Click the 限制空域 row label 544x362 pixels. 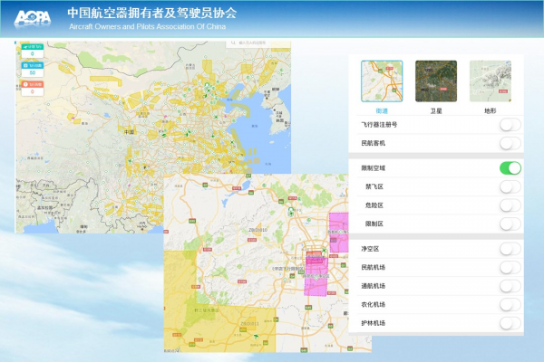[x=373, y=168]
